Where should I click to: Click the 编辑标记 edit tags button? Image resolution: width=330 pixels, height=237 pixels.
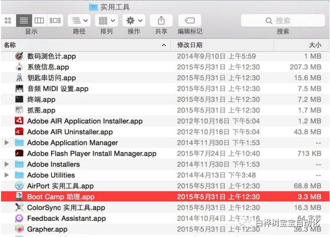pyautogui.click(x=190, y=20)
